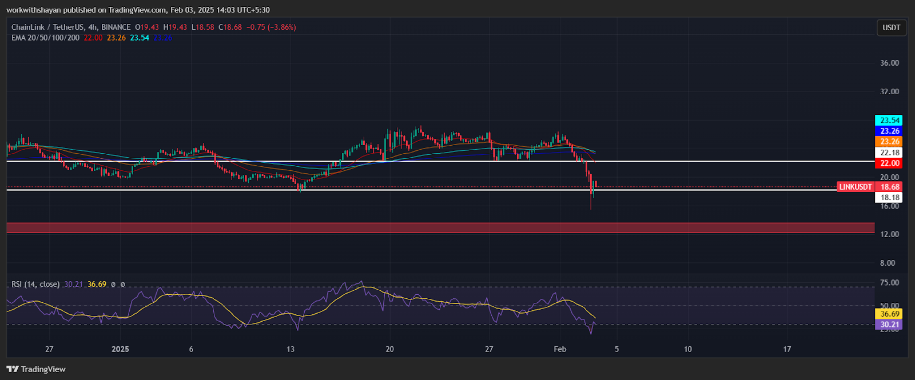Click the 17 date on time axis
This screenshot has height=380, width=915.
tap(787, 349)
